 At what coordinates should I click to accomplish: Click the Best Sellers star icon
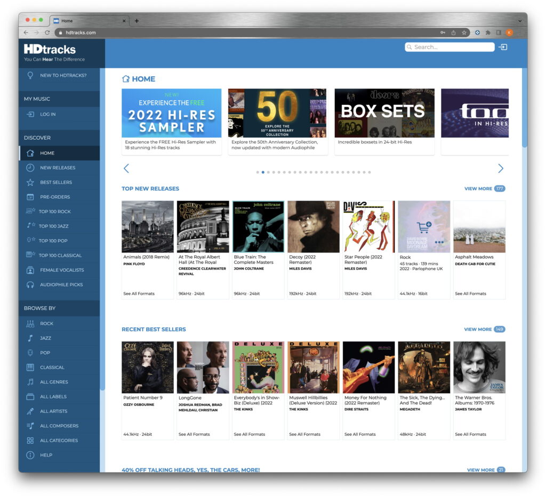click(30, 182)
